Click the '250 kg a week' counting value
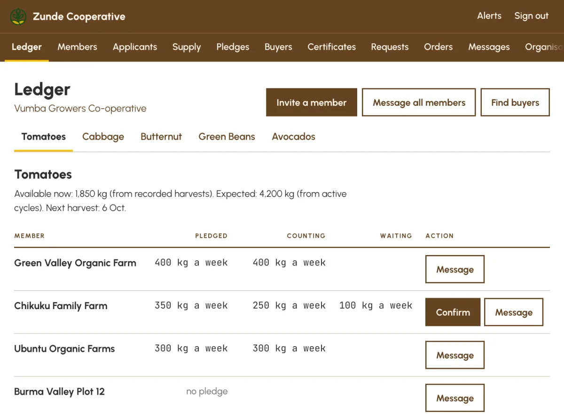Viewport: 564px width, 419px height. 289,305
